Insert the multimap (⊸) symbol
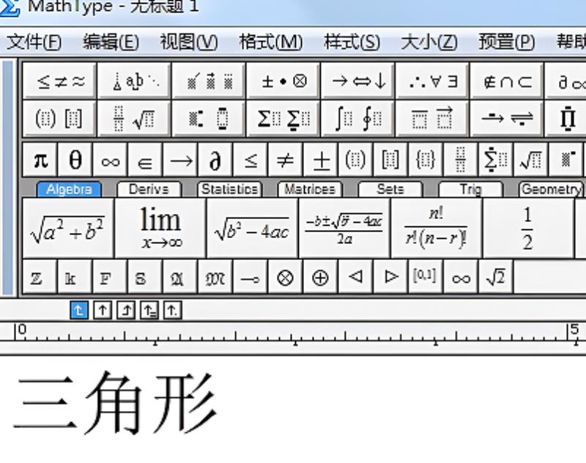 tap(251, 277)
